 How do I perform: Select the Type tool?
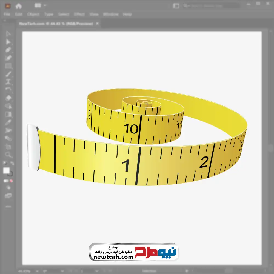(8, 82)
